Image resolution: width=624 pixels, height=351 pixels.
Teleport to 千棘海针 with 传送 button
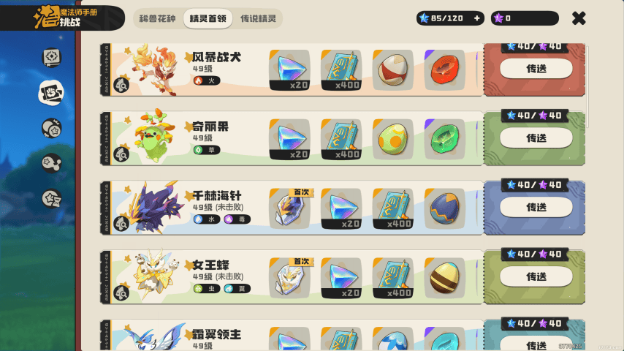[x=536, y=207]
